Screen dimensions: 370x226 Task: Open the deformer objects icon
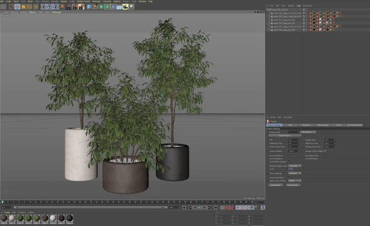tap(113, 7)
